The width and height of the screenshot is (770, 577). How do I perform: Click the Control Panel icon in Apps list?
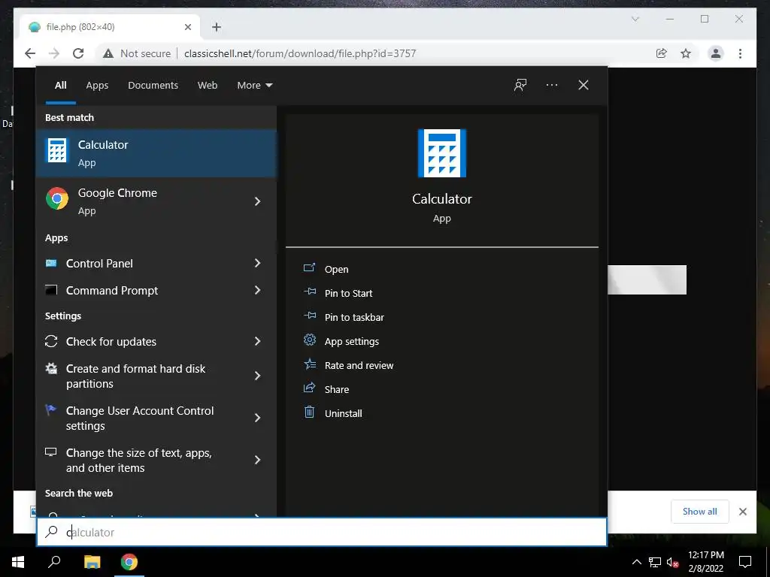click(51, 264)
